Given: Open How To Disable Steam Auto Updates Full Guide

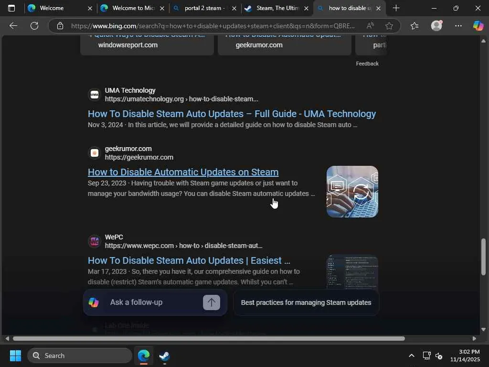Looking at the screenshot, I should tap(232, 114).
